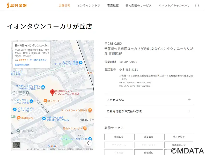Open the イベント／キャンペーン menu
207x155 pixels.
[x=174, y=5]
